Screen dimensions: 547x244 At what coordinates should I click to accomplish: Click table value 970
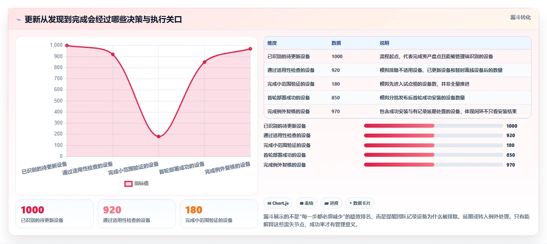tap(336, 112)
